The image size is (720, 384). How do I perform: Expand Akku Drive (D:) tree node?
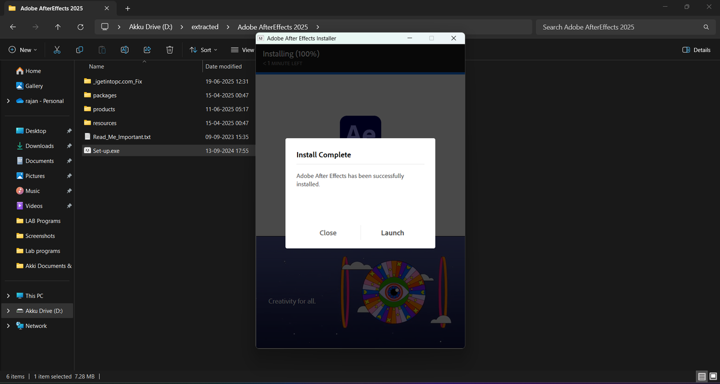tap(8, 311)
